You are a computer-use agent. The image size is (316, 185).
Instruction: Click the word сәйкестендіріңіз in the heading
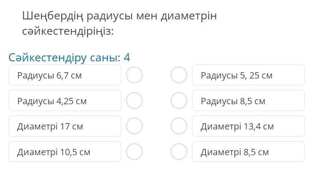pos(68,32)
